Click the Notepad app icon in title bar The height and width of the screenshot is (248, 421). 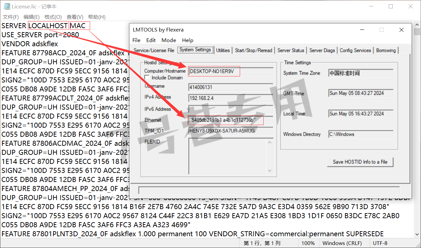[x=7, y=6]
